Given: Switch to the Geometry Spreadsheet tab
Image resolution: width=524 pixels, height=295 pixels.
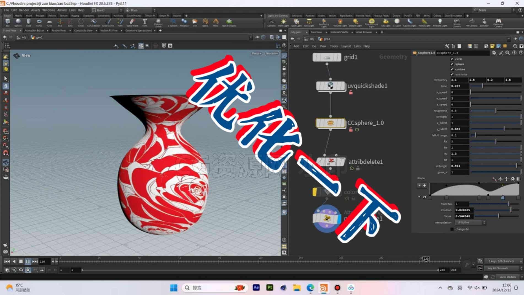Looking at the screenshot, I should (x=138, y=31).
